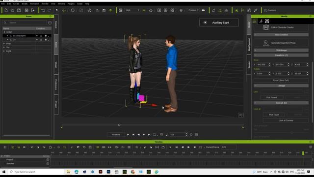Click the Look at Camera button
This screenshot has height=177, width=314.
[x=286, y=120]
